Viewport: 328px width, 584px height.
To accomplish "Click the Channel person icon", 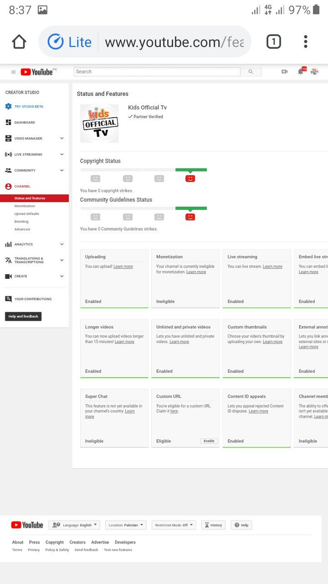I will 8,186.
